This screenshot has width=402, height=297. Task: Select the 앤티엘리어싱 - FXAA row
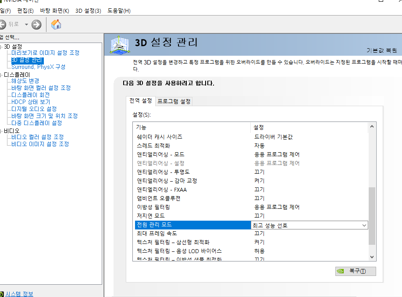point(251,190)
